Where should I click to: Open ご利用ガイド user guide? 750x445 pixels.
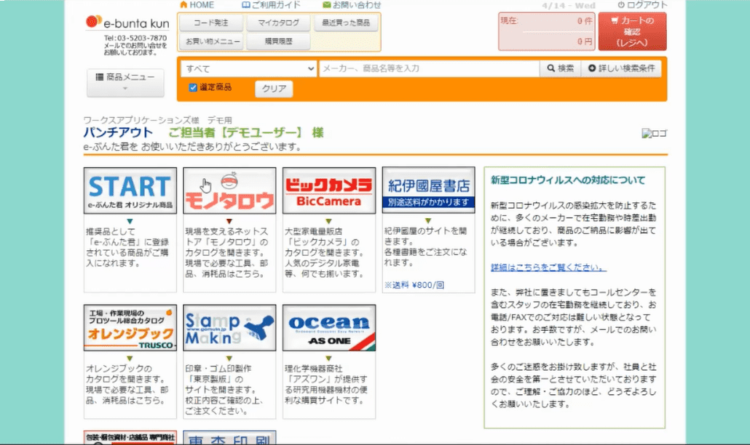coord(271,5)
